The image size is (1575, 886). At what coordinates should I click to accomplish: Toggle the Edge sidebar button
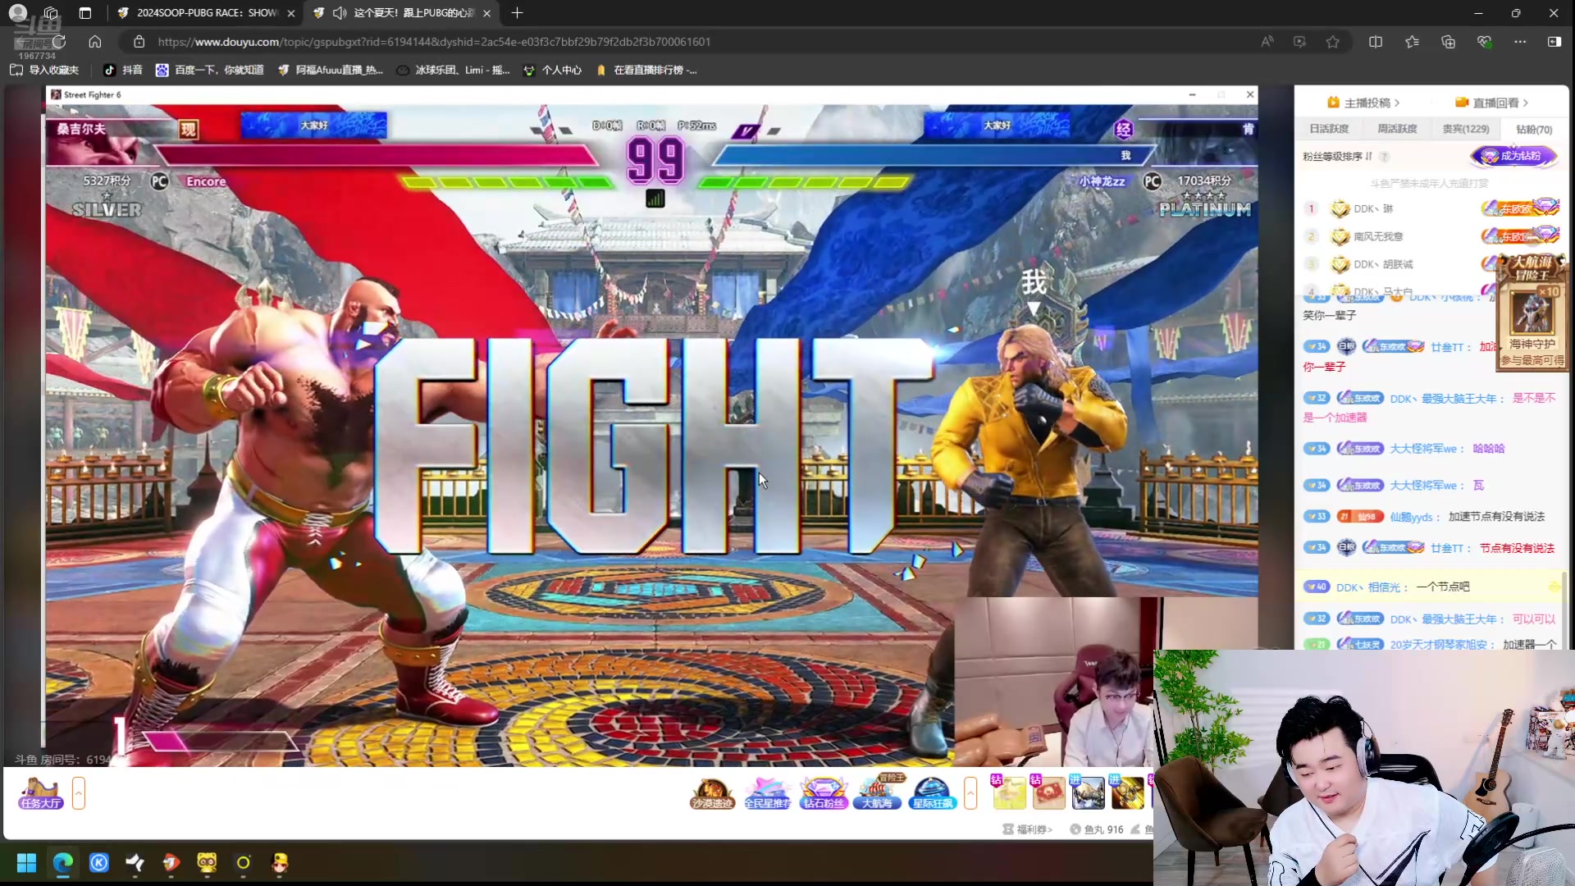coord(1554,42)
